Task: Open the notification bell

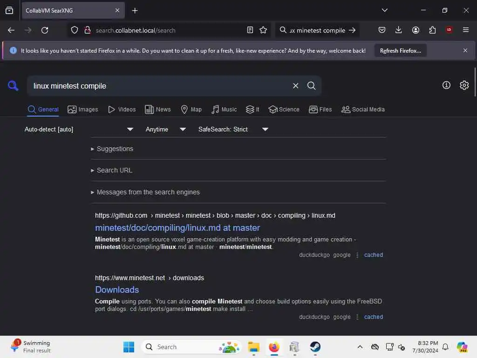Action: click(445, 347)
